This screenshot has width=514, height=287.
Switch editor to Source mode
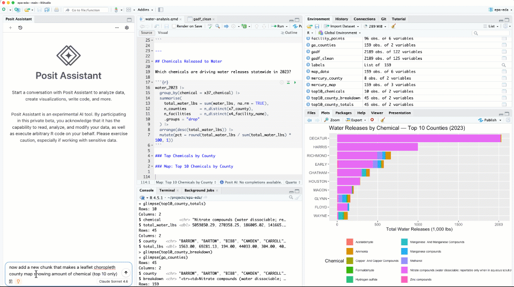coord(147,33)
